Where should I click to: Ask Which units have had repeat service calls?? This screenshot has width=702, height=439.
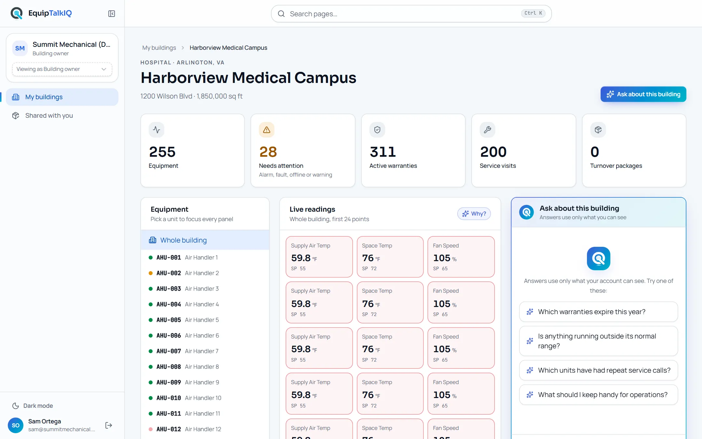[598, 370]
